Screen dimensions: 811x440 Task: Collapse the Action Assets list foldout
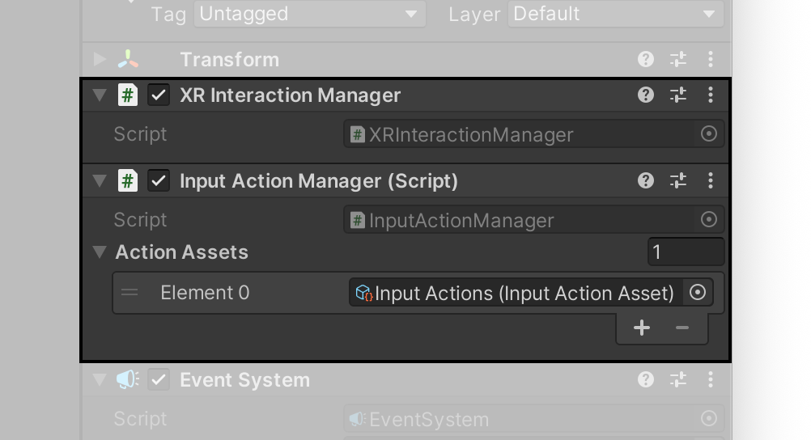point(100,252)
